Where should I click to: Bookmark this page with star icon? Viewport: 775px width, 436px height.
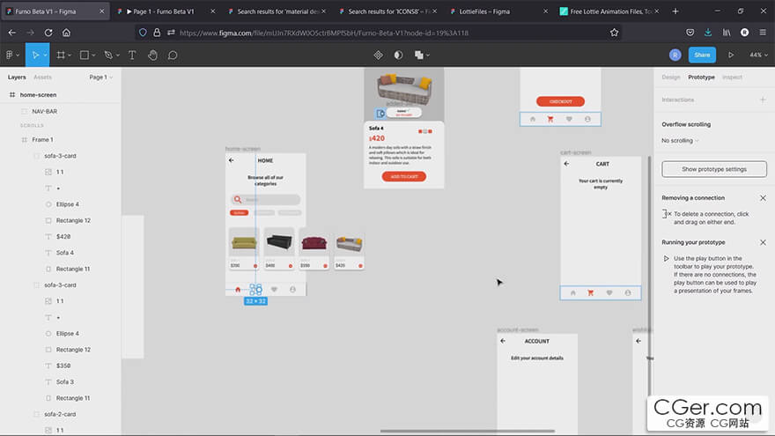coord(614,33)
